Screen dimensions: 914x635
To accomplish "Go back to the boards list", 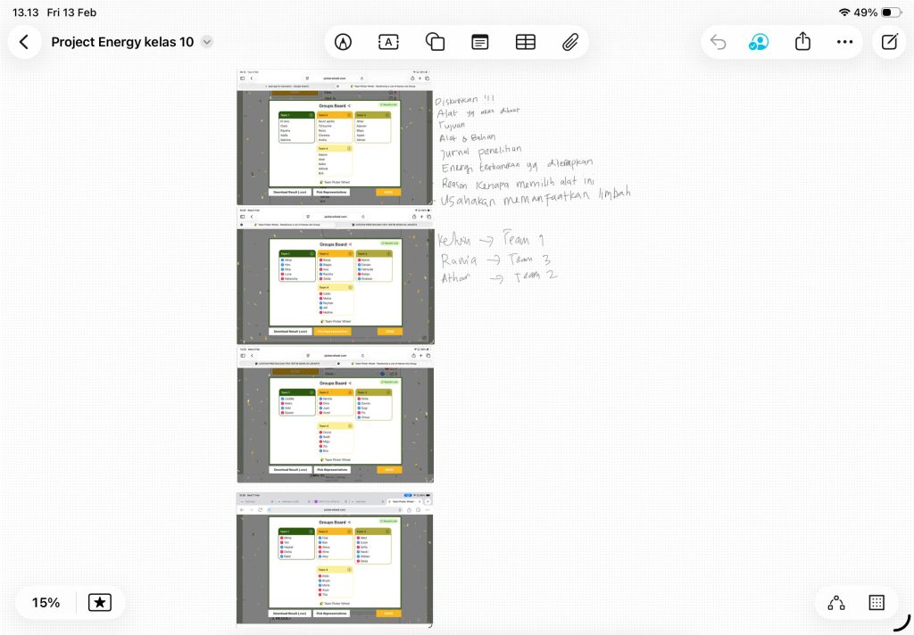I will point(24,42).
